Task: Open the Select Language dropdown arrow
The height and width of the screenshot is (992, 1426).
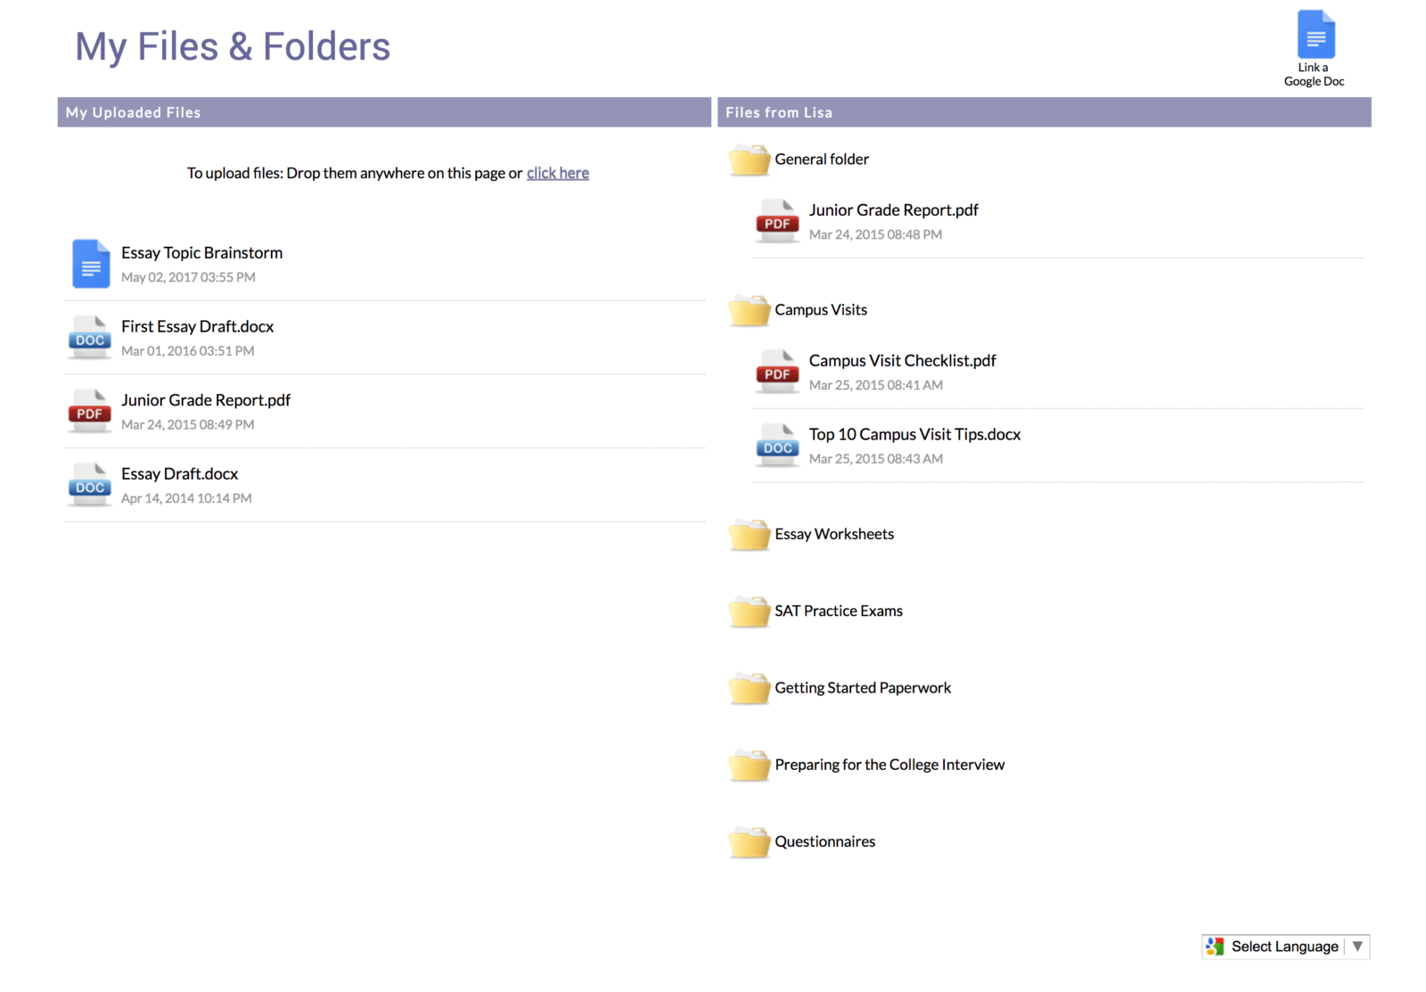Action: click(1357, 946)
